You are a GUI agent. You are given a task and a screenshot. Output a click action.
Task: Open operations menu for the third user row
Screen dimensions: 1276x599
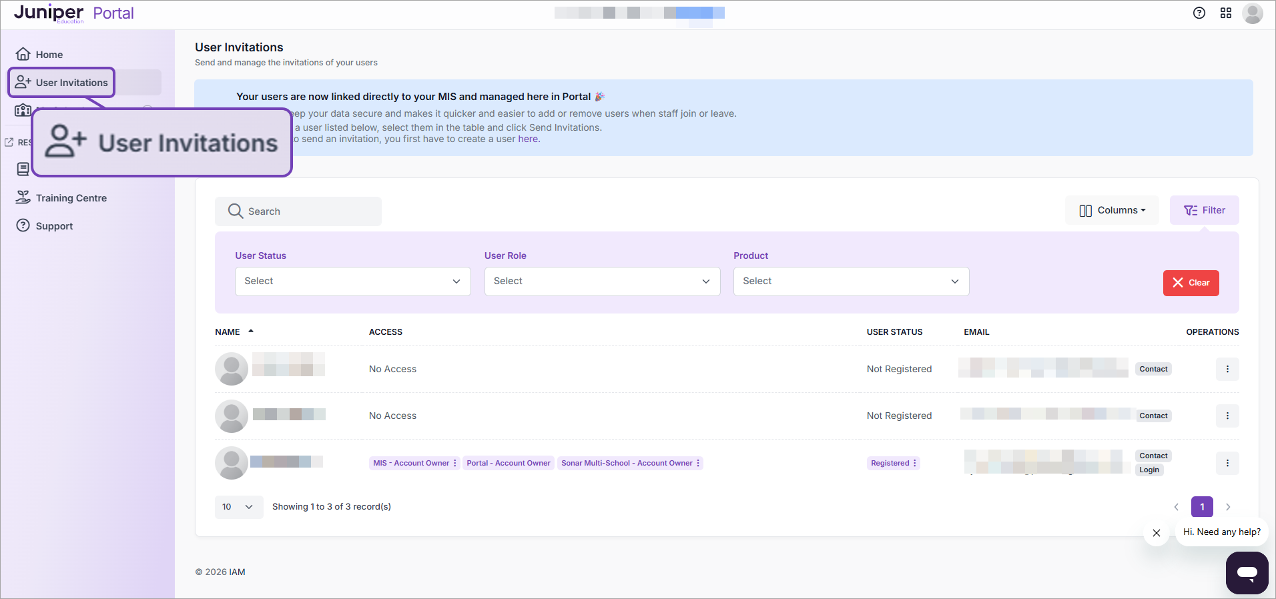(x=1227, y=463)
